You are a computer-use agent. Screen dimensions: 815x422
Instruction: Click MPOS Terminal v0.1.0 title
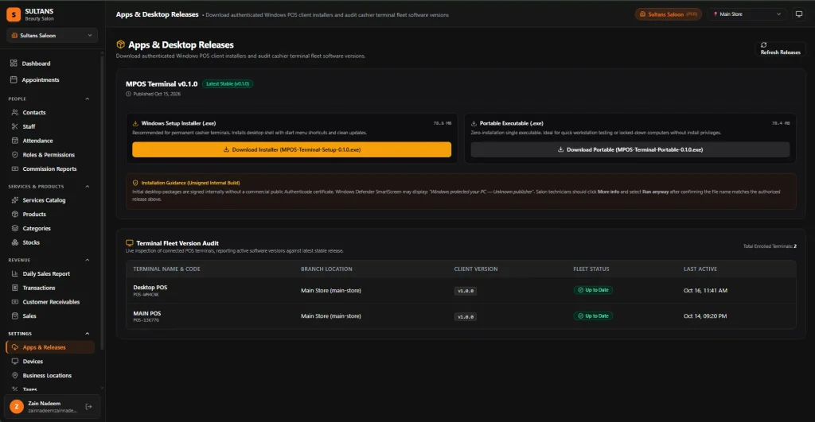coord(162,83)
